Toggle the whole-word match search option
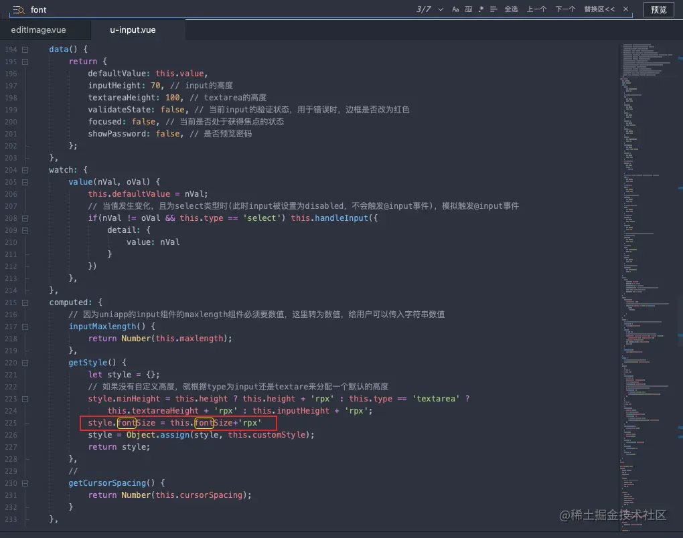This screenshot has height=538, width=683. point(468,9)
